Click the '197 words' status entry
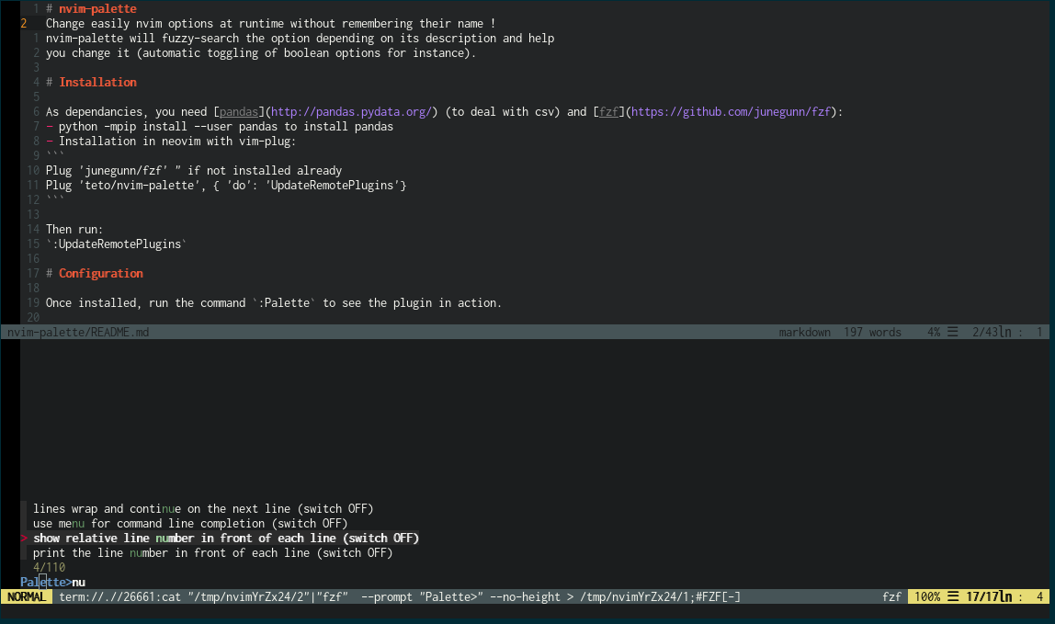 pyautogui.click(x=873, y=333)
